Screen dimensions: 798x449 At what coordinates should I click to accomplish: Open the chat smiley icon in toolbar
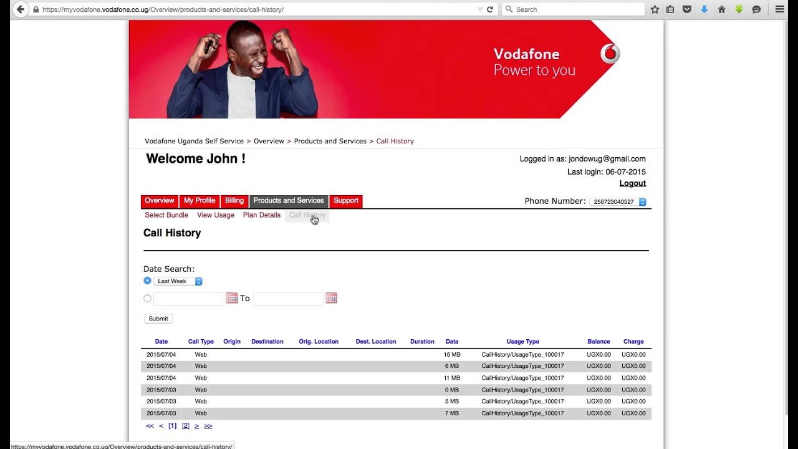[756, 9]
